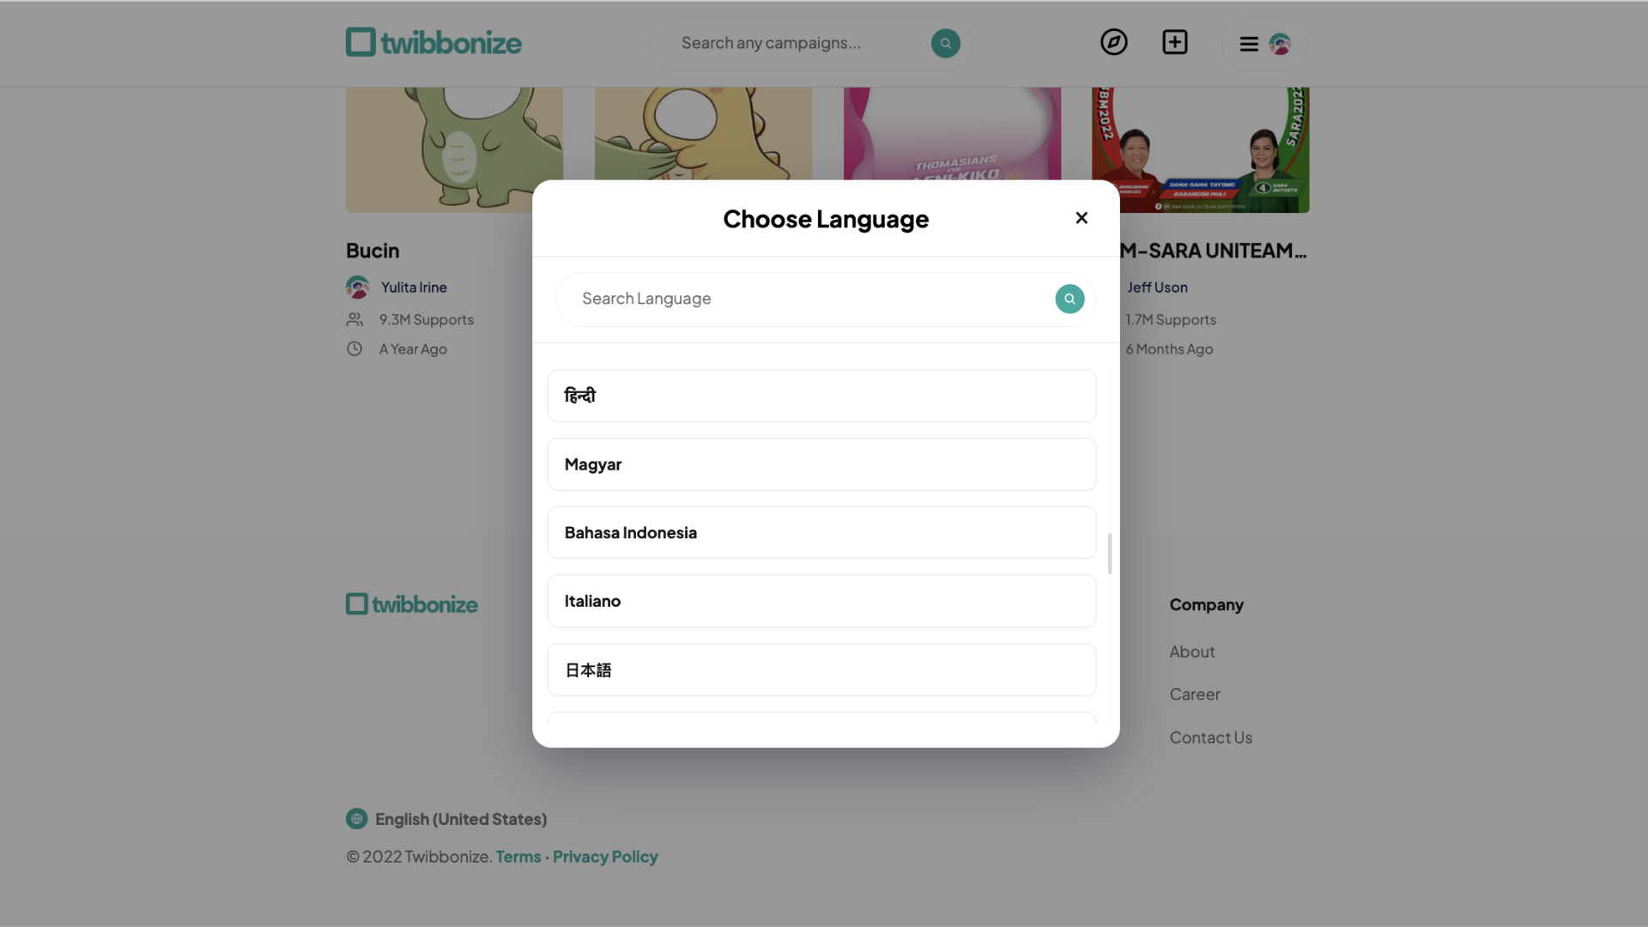Select हिन्दी from language options
This screenshot has width=1648, height=927.
coord(821,395)
